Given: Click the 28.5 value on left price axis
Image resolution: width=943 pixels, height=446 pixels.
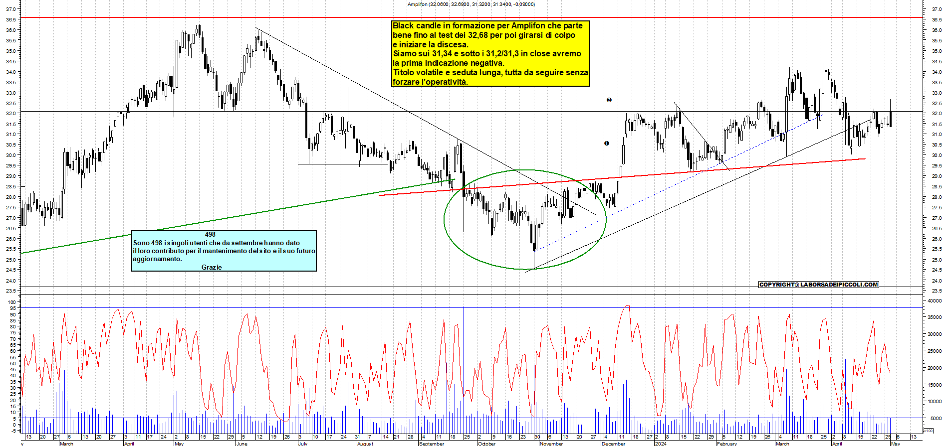Looking at the screenshot, I should tap(12, 187).
